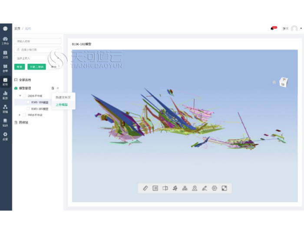
Task: Click the inspection breadcrumb link
Action: pos(28,29)
